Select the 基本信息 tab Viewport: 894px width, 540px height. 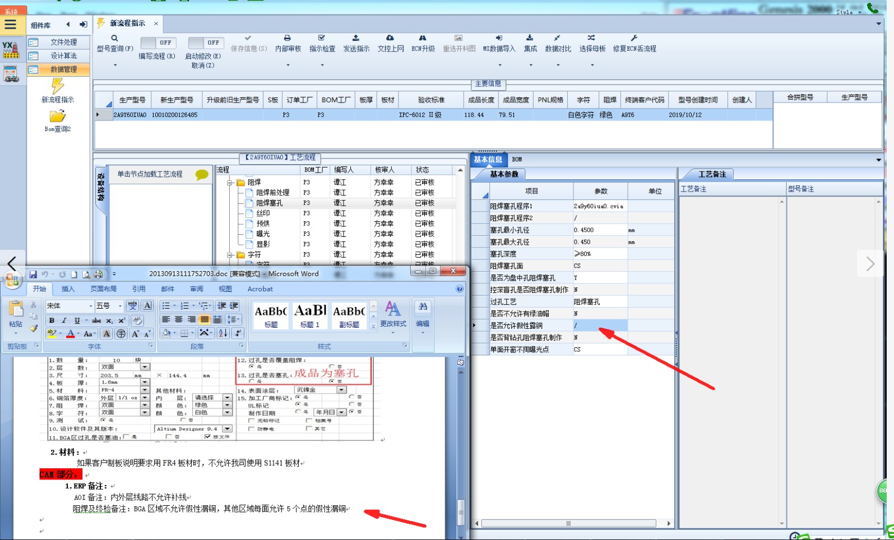(x=488, y=160)
